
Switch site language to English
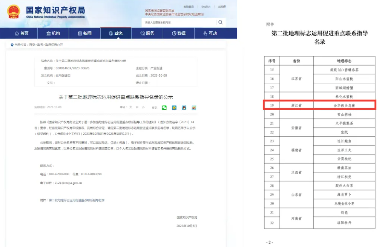click(206, 6)
